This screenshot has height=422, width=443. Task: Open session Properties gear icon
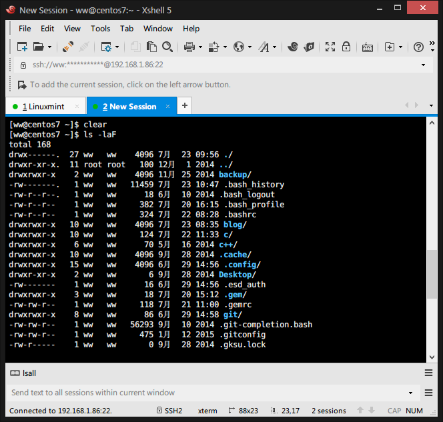click(106, 47)
